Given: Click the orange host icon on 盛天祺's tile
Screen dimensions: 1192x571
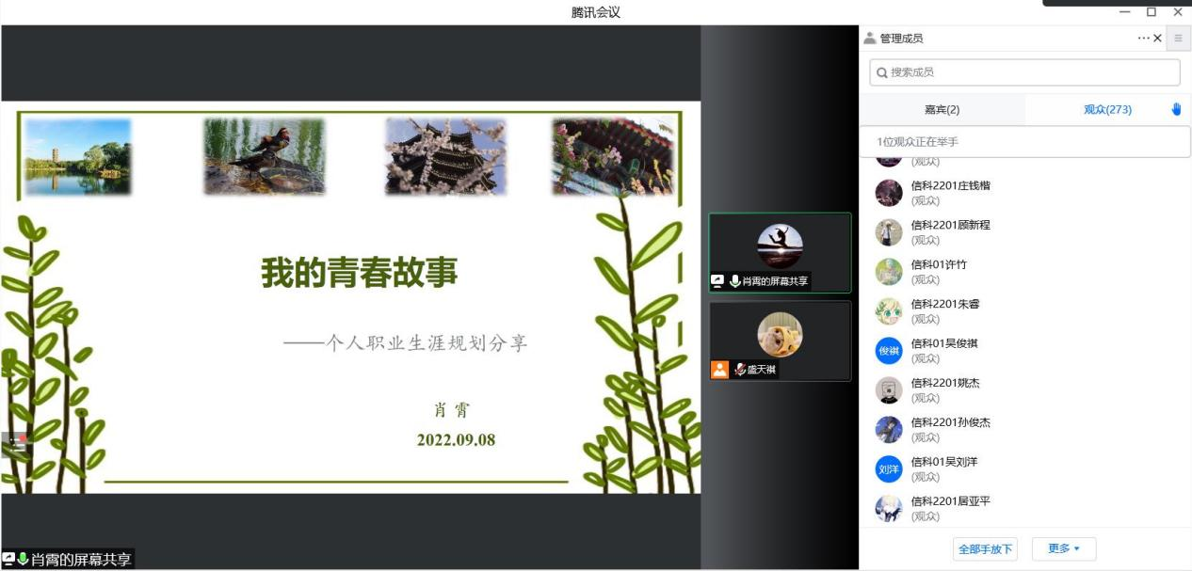Looking at the screenshot, I should point(719,370).
